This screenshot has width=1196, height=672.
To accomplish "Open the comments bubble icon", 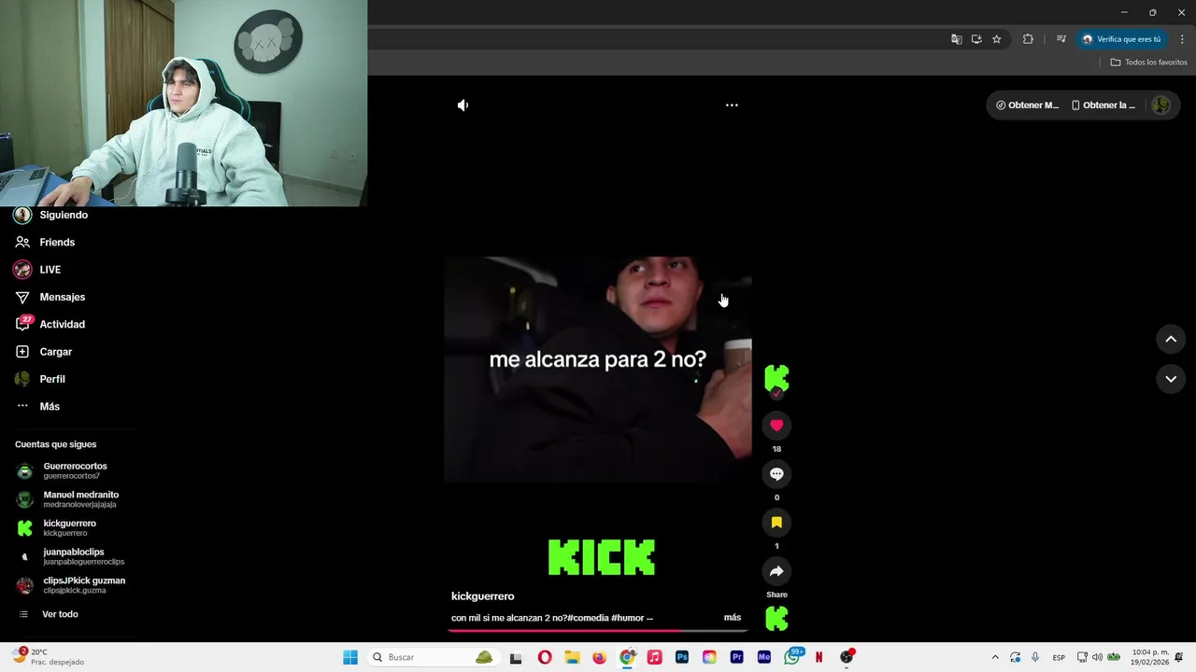I will 776,474.
